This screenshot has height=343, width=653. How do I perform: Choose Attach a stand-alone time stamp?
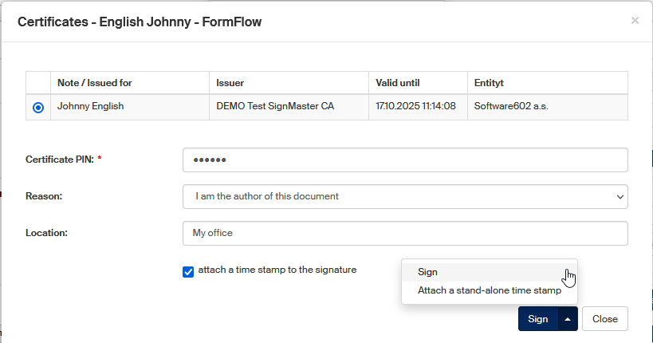coord(489,291)
